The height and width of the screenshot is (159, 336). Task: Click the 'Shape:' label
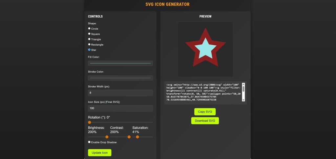[92, 23]
